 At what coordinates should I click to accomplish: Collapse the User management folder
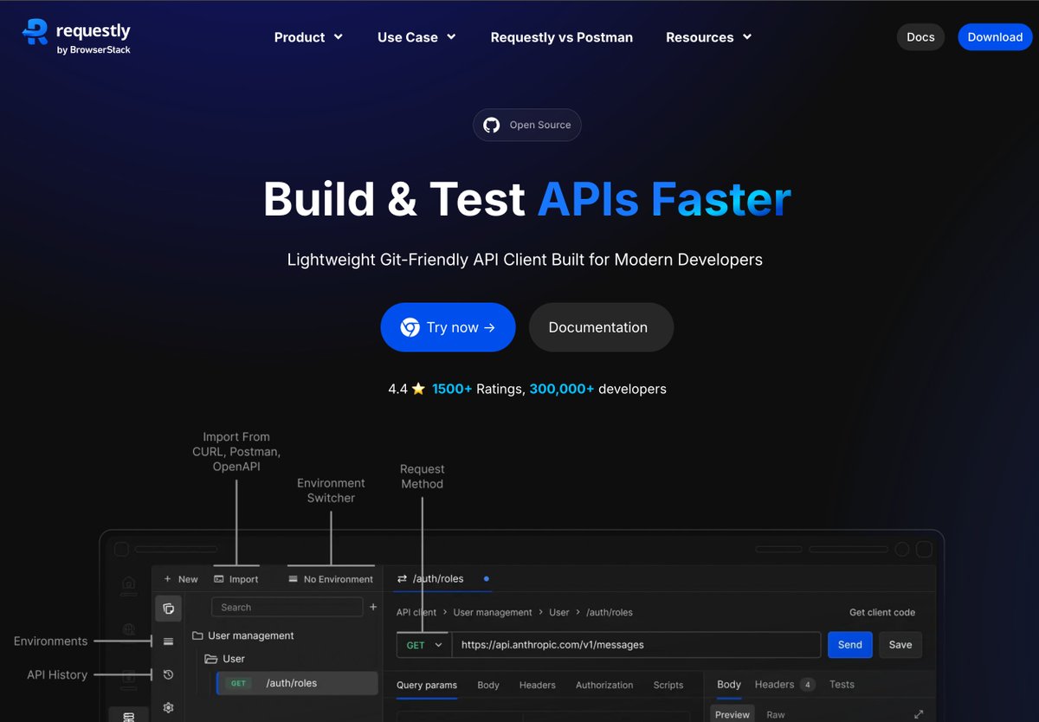243,635
